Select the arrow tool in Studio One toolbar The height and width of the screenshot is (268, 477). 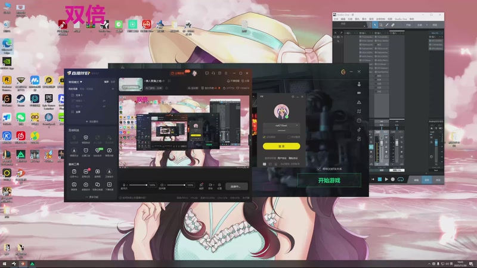coord(375,25)
